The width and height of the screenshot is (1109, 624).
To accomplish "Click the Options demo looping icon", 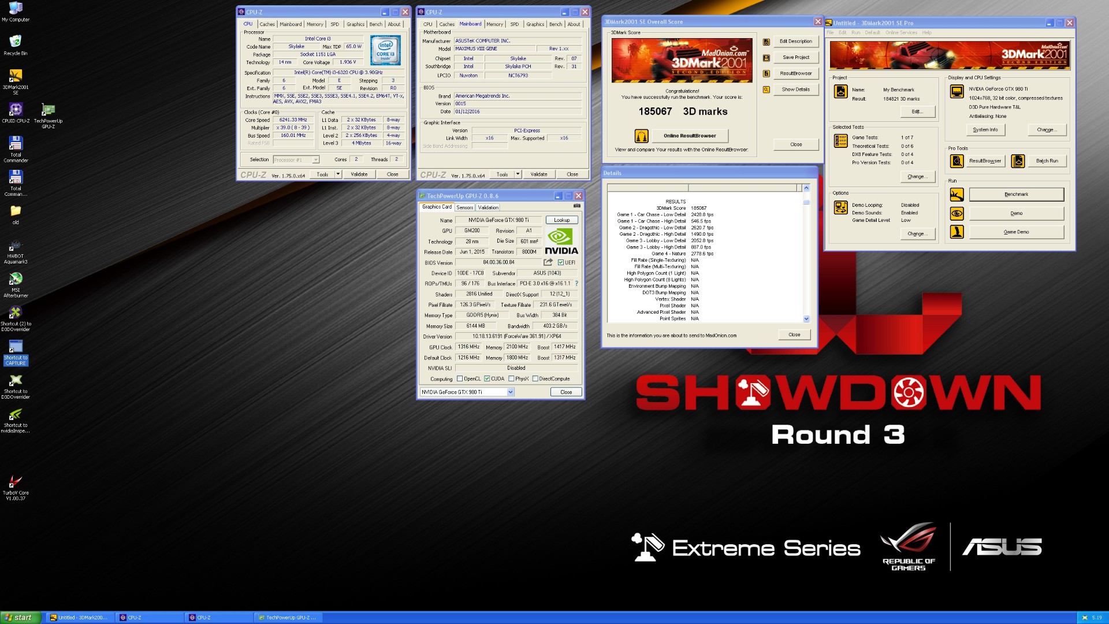I will click(x=841, y=207).
